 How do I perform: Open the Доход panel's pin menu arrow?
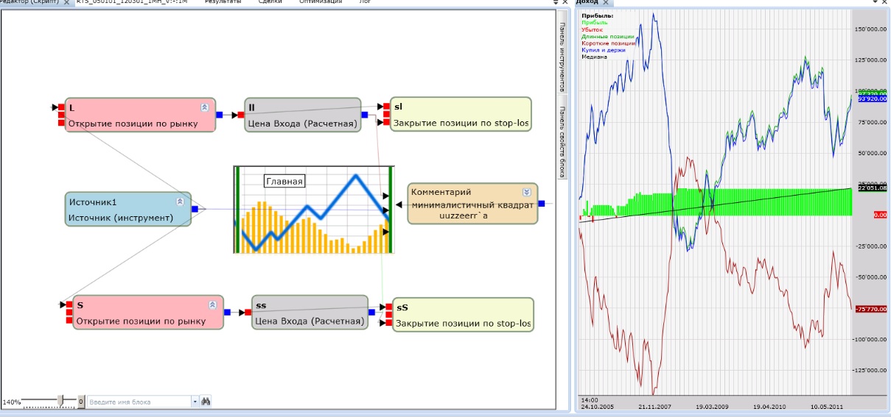pos(874,2)
